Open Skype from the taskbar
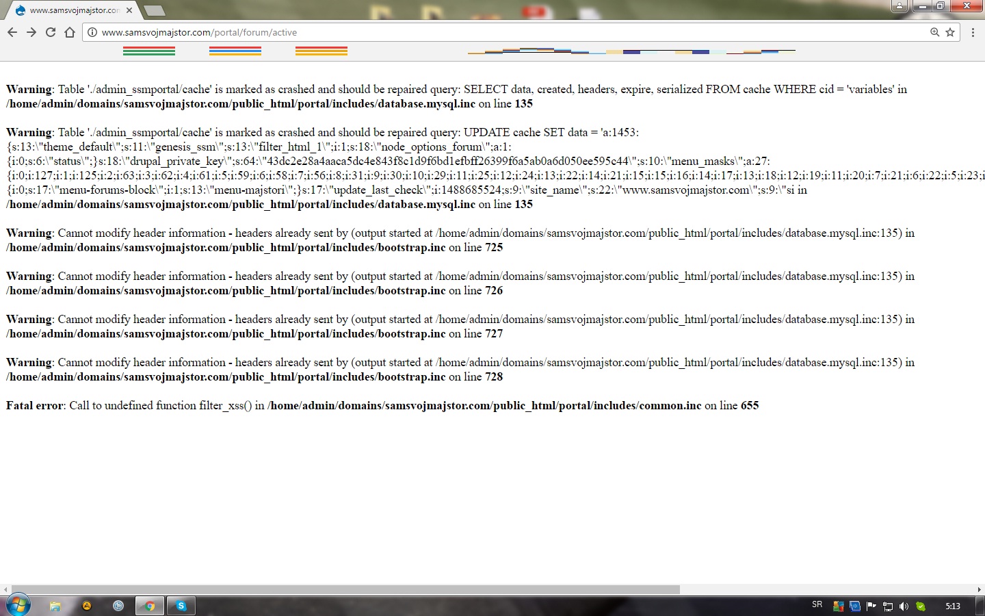Viewport: 985px width, 616px height. coord(181,606)
